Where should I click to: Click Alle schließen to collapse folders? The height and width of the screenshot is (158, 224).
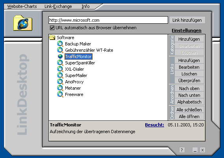click(x=189, y=110)
